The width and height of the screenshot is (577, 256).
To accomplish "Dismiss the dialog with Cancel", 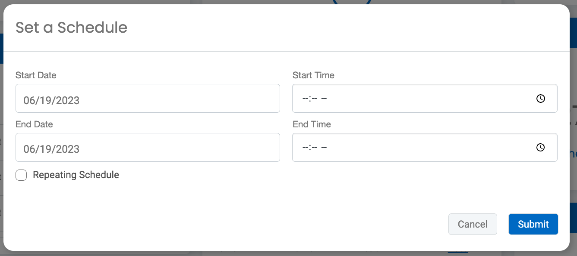I will point(473,224).
